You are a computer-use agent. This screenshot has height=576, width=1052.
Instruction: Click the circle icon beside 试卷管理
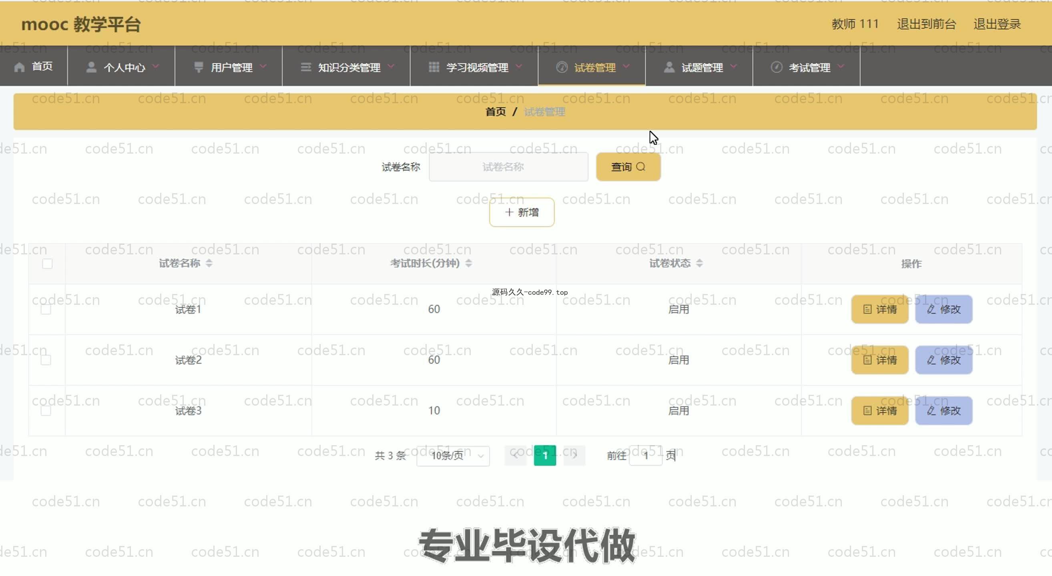pos(562,67)
